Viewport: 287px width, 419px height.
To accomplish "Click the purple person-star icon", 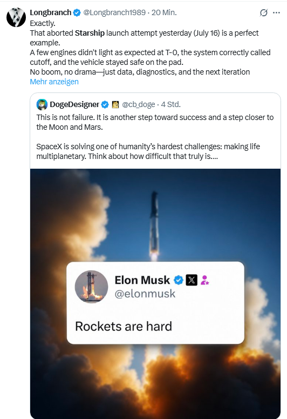I will click(x=205, y=280).
